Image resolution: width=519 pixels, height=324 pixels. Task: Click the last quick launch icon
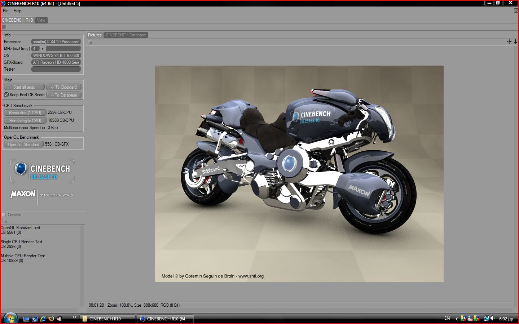pyautogui.click(x=59, y=319)
